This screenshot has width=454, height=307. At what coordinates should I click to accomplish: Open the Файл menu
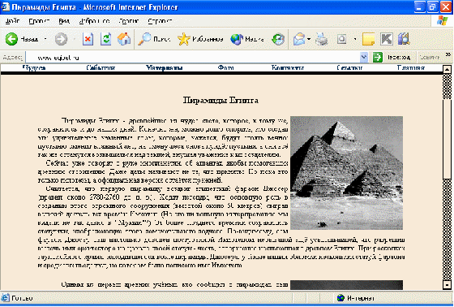pyautogui.click(x=12, y=21)
